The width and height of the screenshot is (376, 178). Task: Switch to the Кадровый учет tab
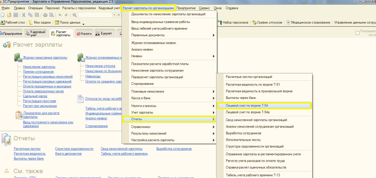click(x=36, y=33)
